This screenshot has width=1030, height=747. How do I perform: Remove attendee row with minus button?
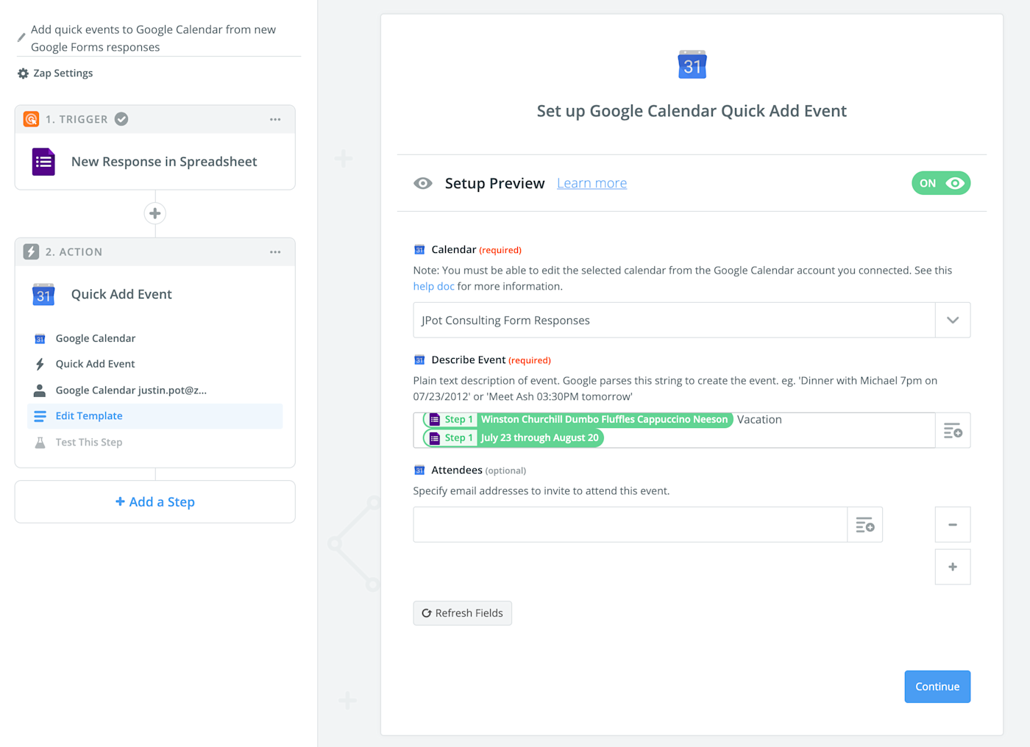pyautogui.click(x=953, y=524)
